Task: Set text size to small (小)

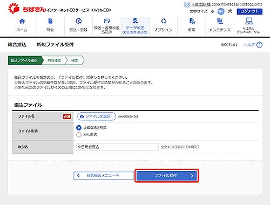Action: (x=213, y=11)
